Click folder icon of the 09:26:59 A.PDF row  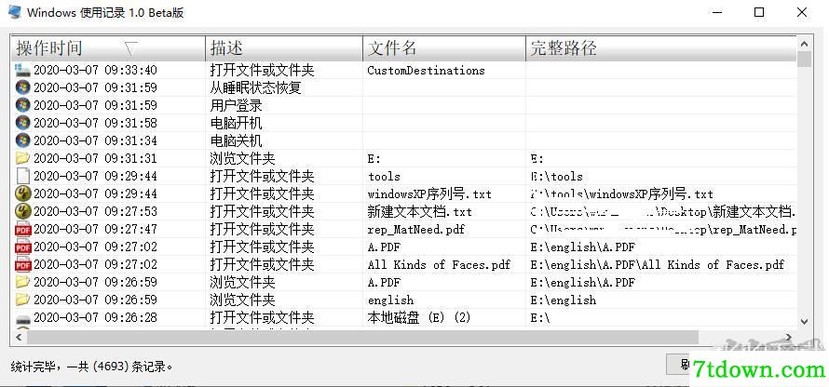(22, 282)
